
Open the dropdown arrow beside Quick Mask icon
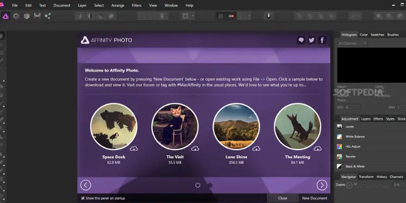click(193, 16)
